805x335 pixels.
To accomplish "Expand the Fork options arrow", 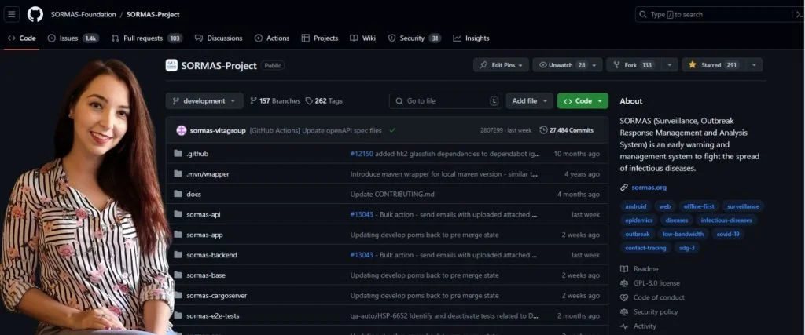I will tap(670, 65).
